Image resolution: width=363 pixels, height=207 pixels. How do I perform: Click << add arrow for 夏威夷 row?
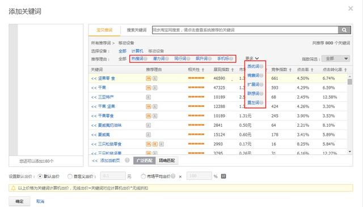(94, 135)
